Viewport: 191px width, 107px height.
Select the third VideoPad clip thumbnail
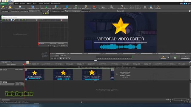click(x=92, y=75)
